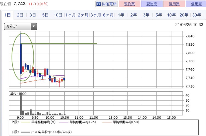This screenshot has height=136, width=206.
Task: Click the 現在値 label
Action: coord(5,4)
